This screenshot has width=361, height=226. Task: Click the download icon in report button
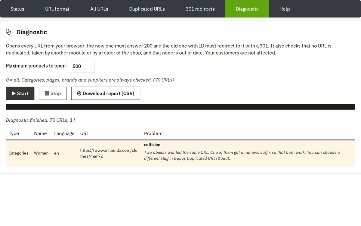[x=79, y=93]
